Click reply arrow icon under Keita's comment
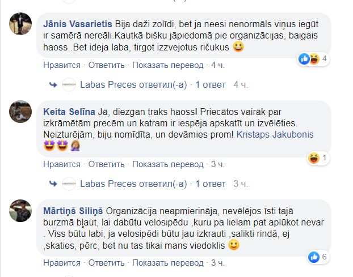This screenshot has height=277, width=353. tap(53, 184)
